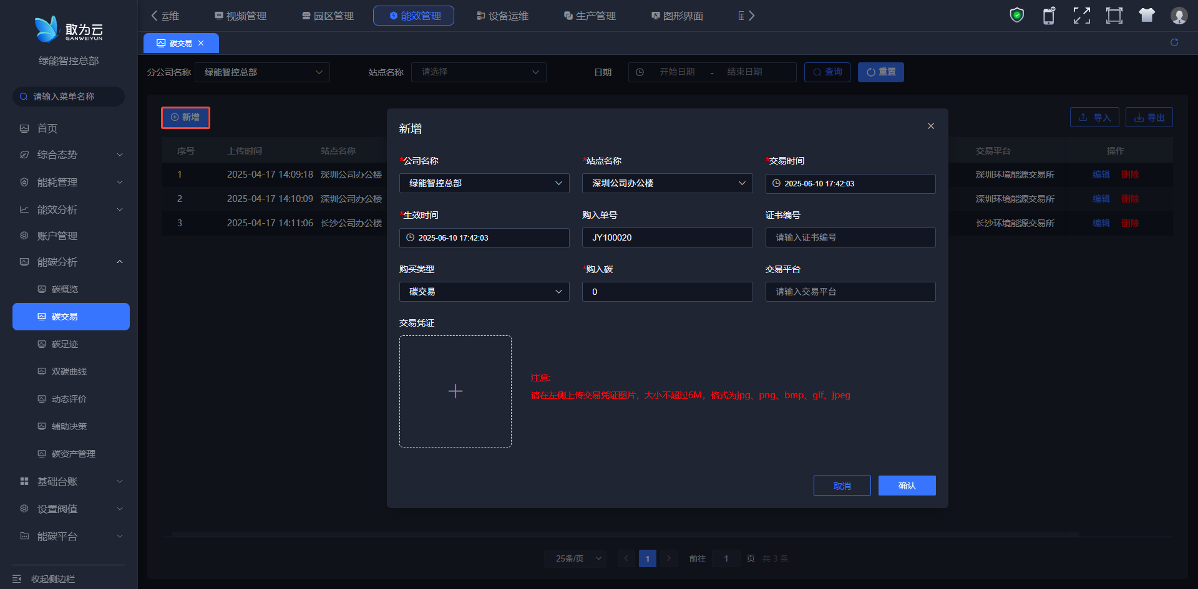
Task: Open 账户管理 in the sidebar
Action: pos(71,236)
